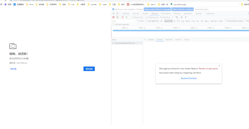
Task: Open the xterm bookmark folder
Action: (x=151, y=5)
